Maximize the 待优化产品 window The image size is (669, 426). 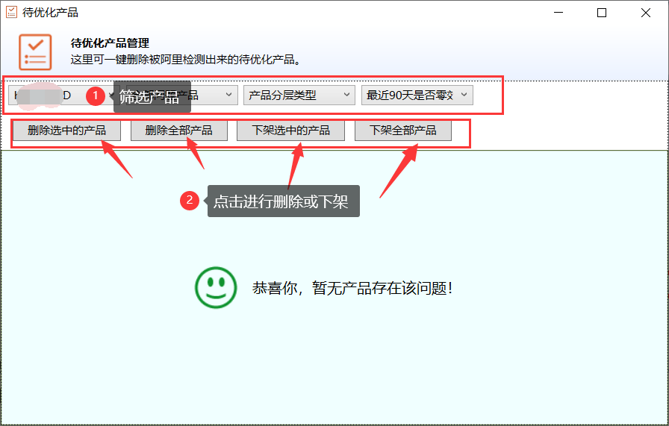coord(602,13)
